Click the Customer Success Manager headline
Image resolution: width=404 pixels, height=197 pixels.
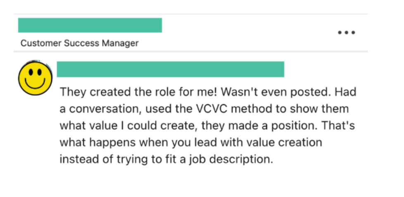pos(79,43)
